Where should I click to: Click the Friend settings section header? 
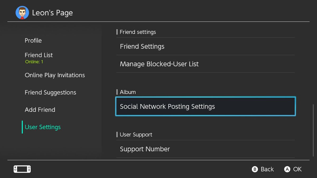(138, 32)
